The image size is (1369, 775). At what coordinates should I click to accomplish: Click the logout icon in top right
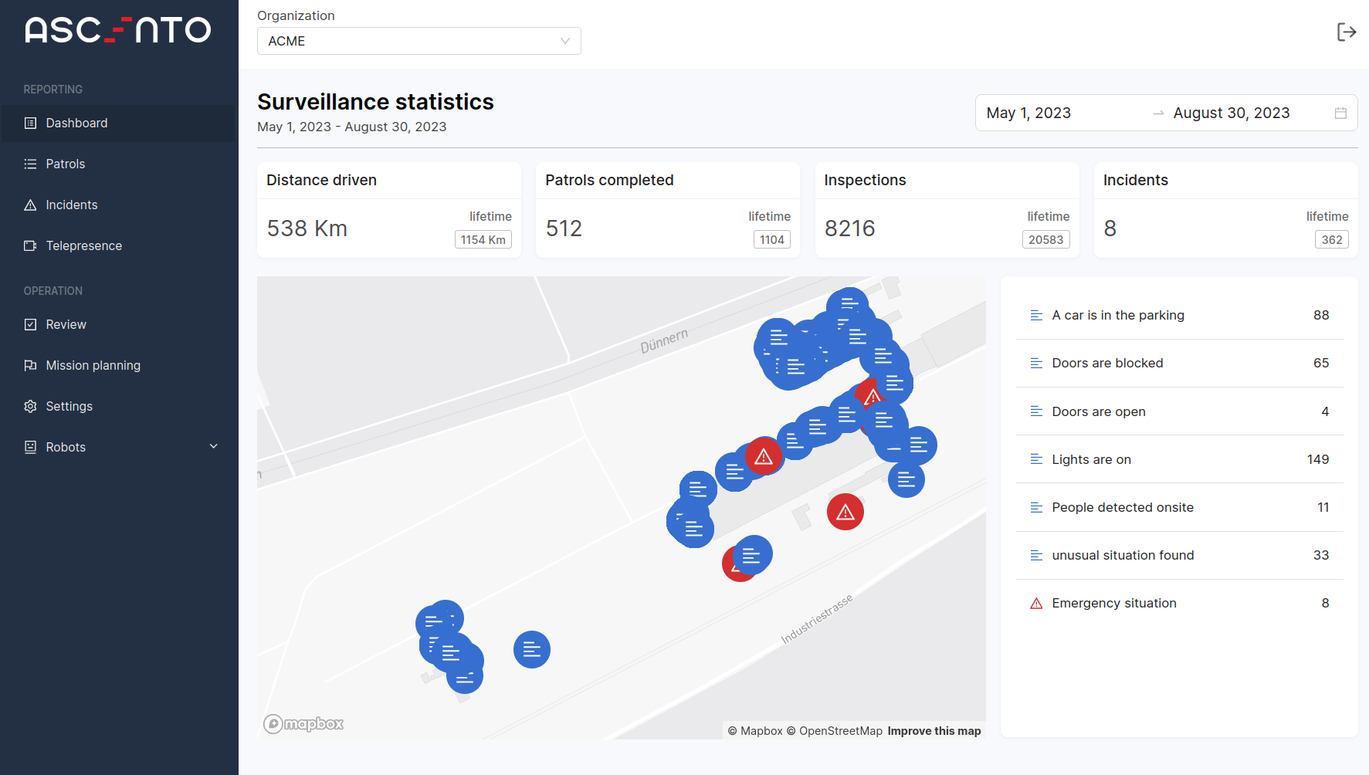1346,32
